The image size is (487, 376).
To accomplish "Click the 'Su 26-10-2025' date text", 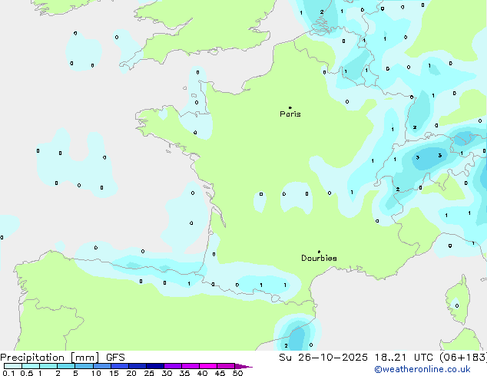I will [323, 358].
